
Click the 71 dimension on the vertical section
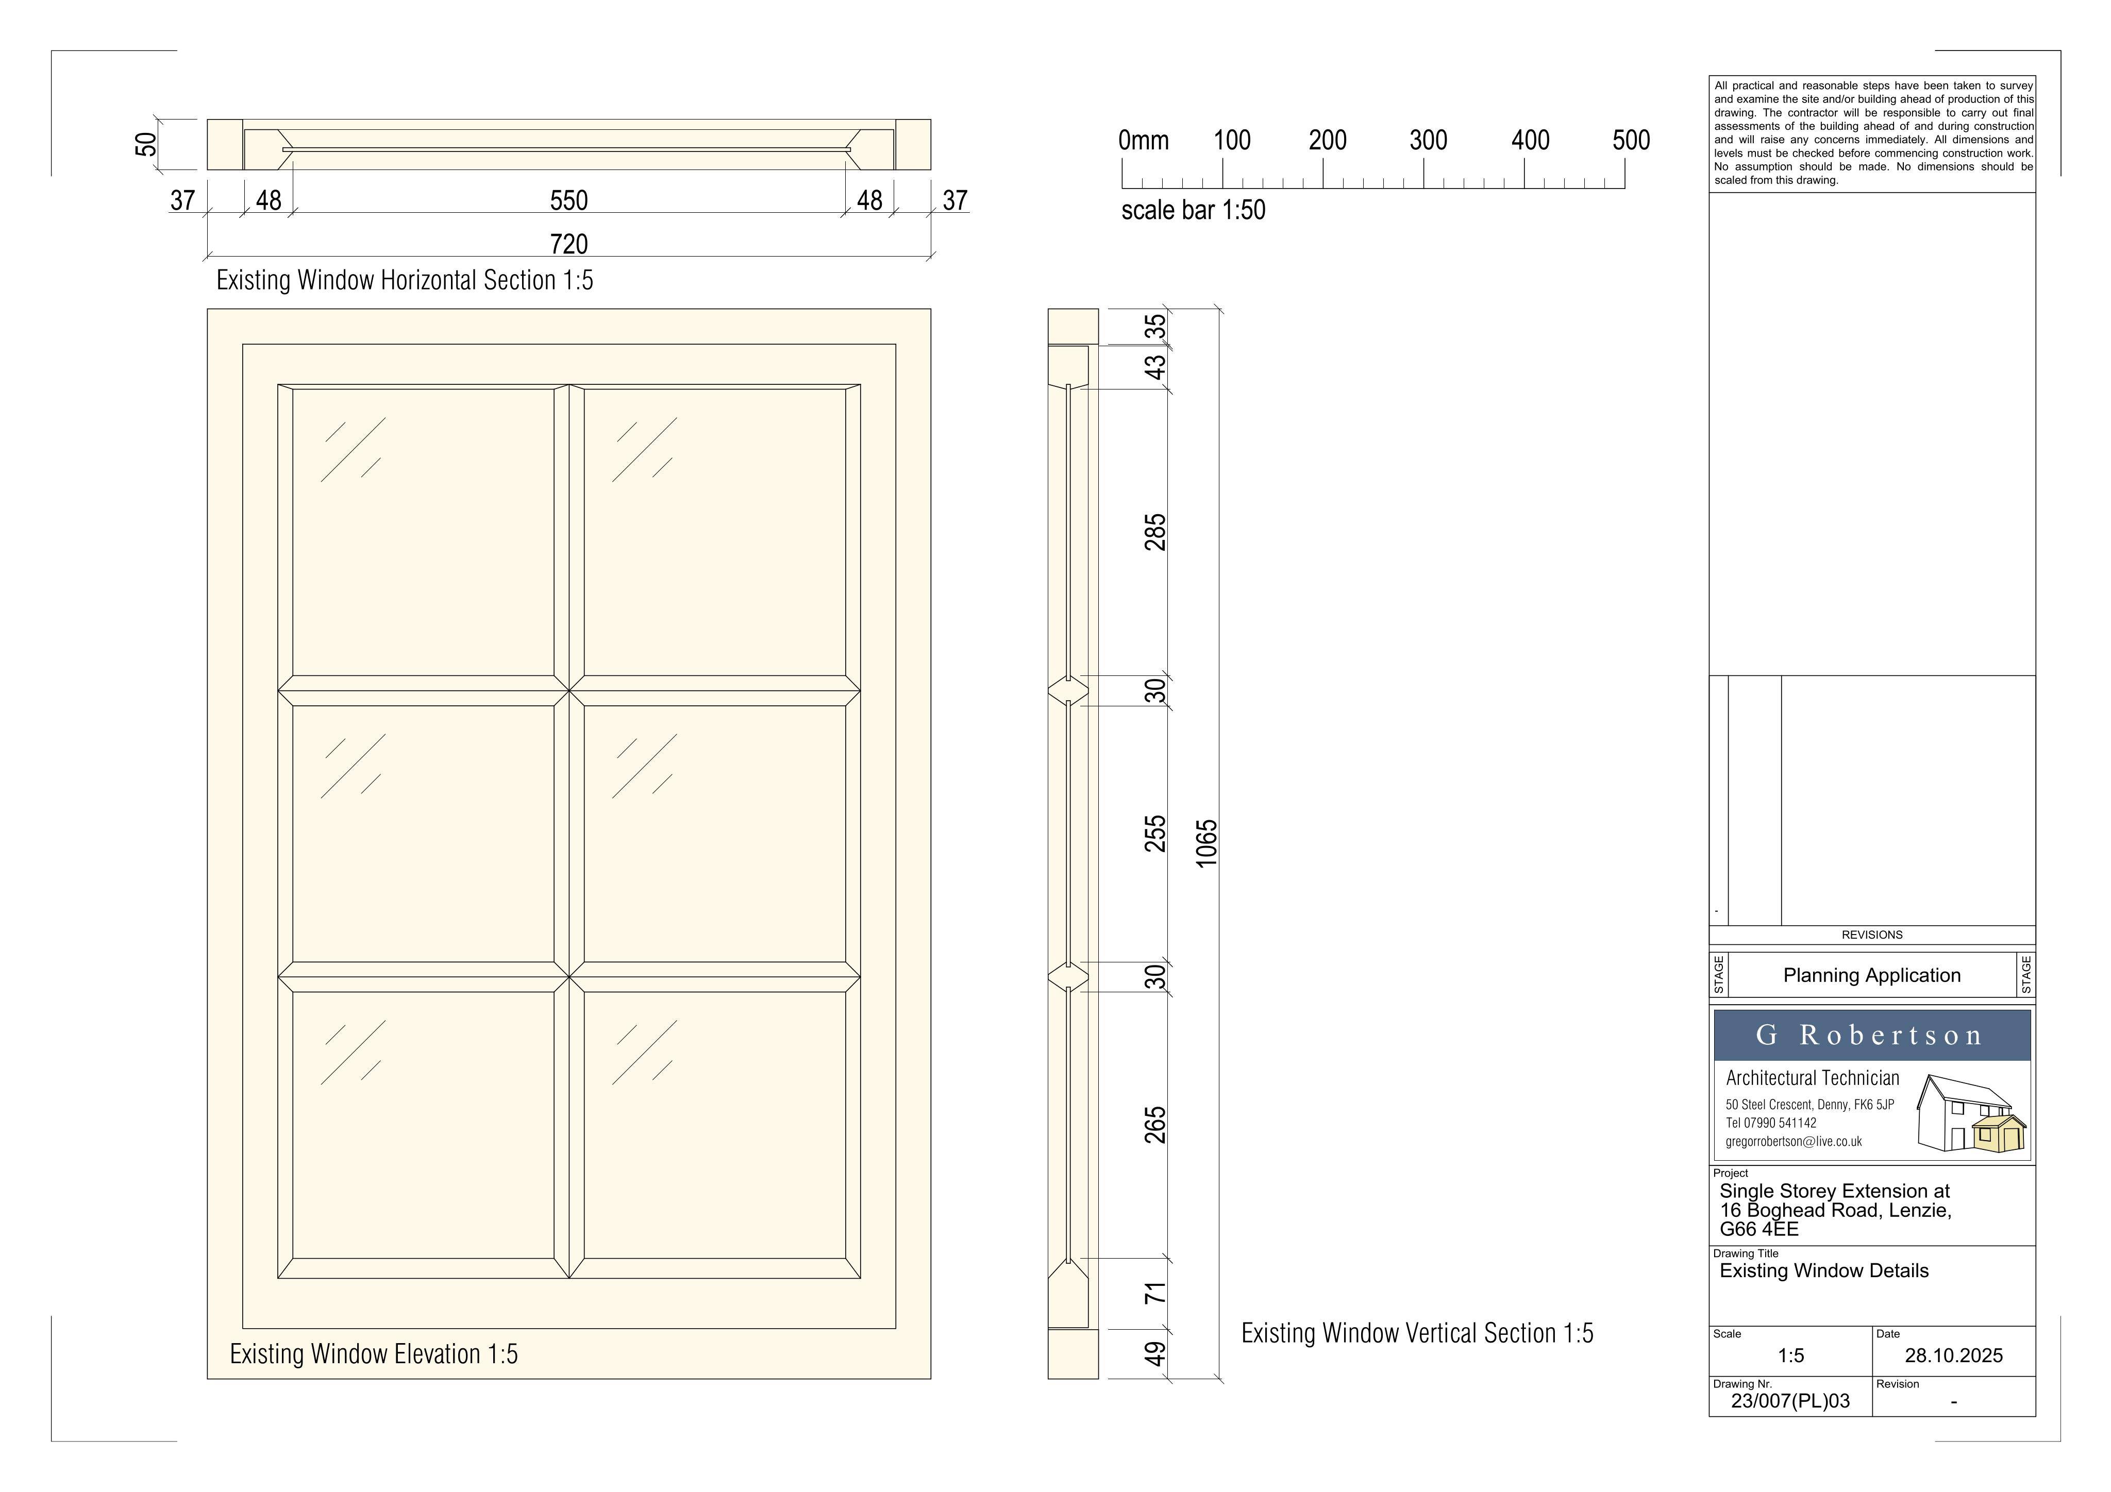click(x=1155, y=1294)
